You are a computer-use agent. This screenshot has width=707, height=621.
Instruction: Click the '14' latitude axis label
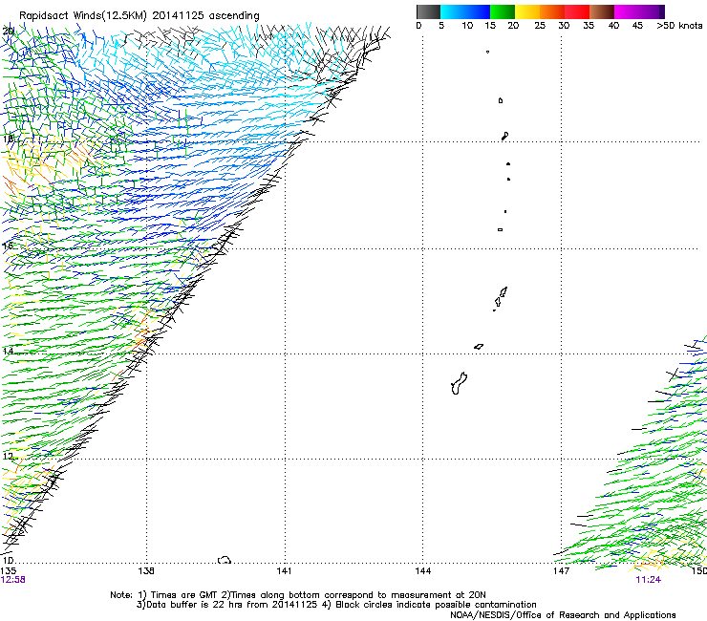(x=8, y=351)
